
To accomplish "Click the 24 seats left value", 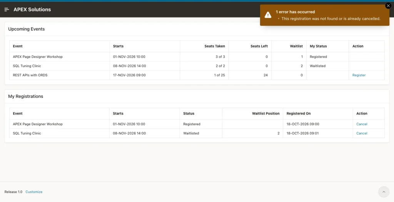I will coord(265,75).
